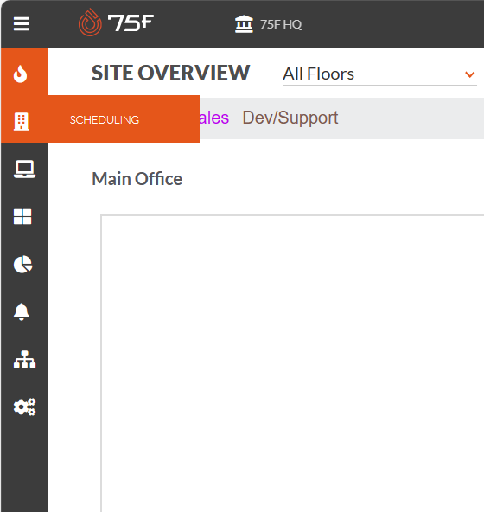
Task: Click the 75F HQ site name
Action: pyautogui.click(x=281, y=24)
